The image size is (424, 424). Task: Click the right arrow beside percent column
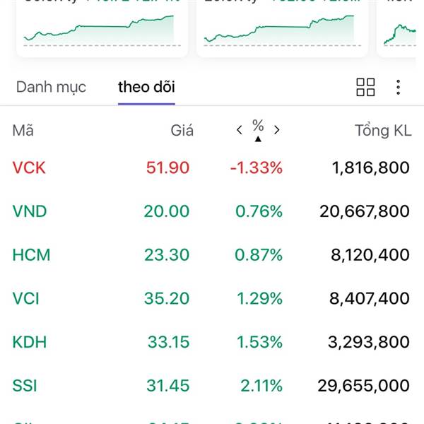pos(276,130)
